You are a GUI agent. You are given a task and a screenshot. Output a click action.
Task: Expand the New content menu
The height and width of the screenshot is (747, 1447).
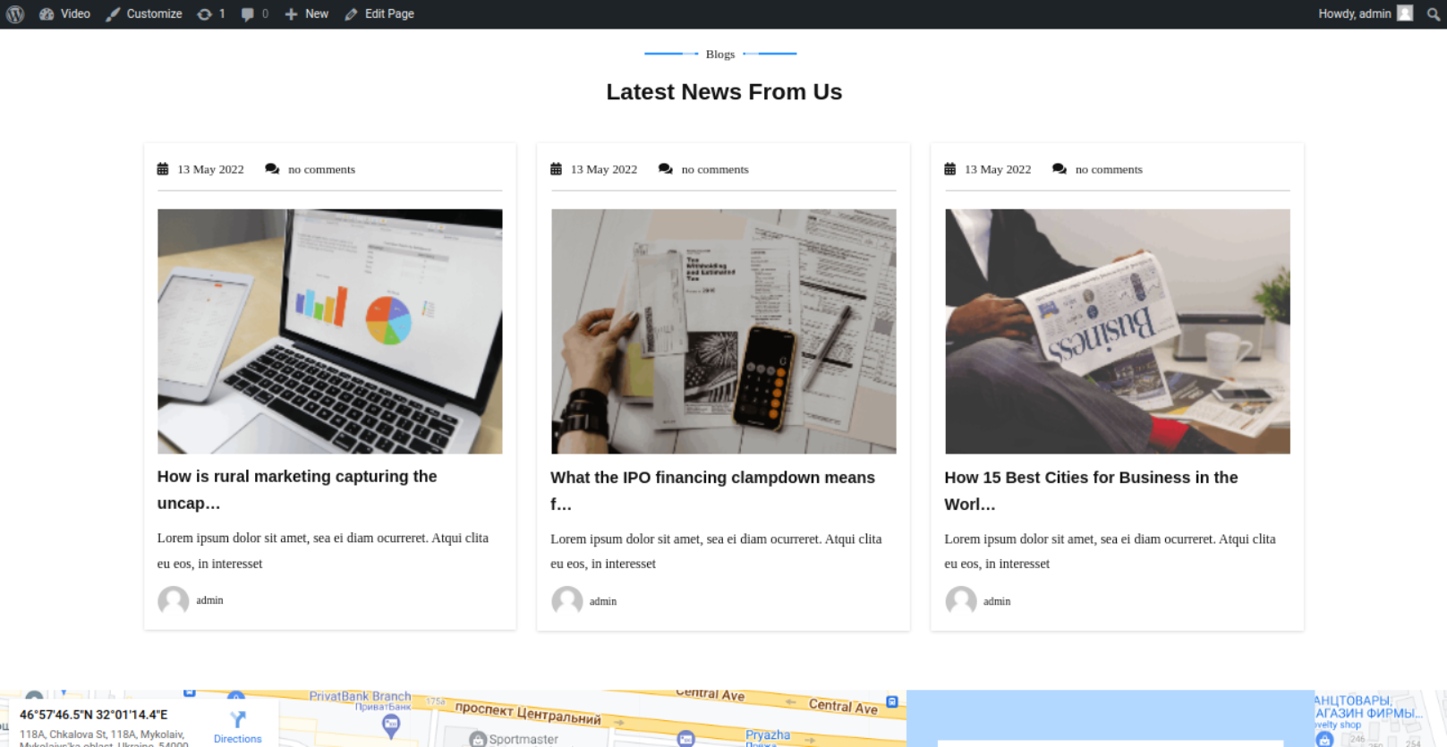(x=307, y=13)
